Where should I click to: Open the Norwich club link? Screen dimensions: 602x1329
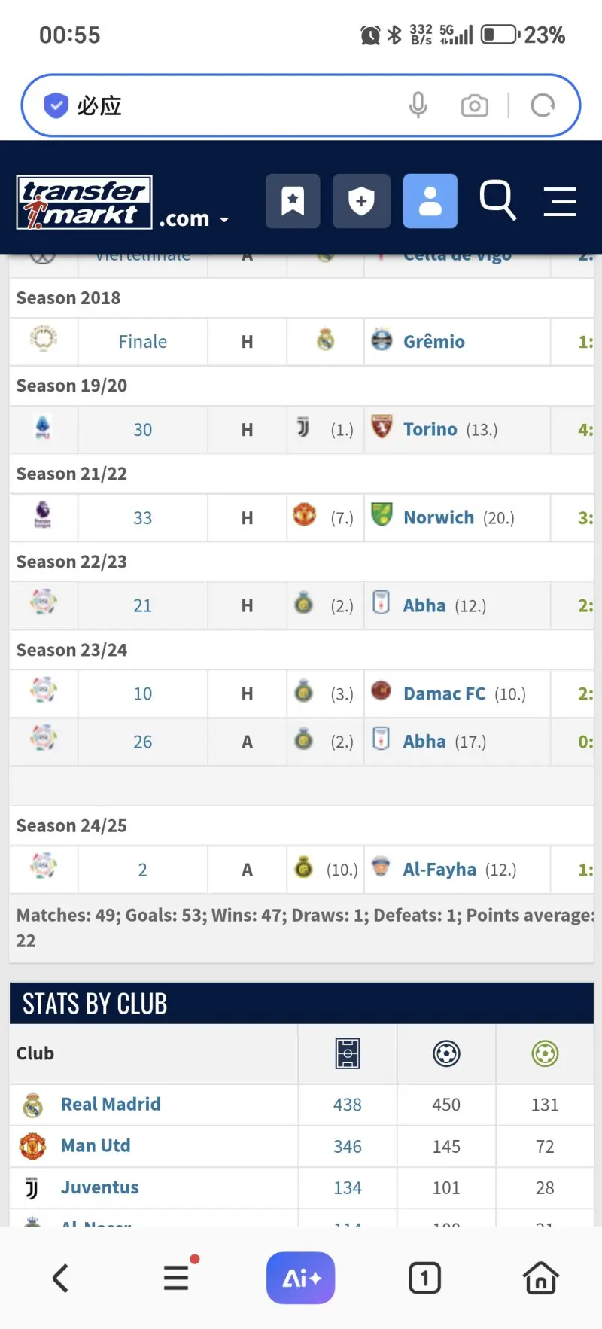pyautogui.click(x=438, y=518)
